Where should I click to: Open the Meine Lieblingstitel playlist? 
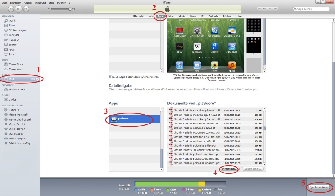pos(20,119)
